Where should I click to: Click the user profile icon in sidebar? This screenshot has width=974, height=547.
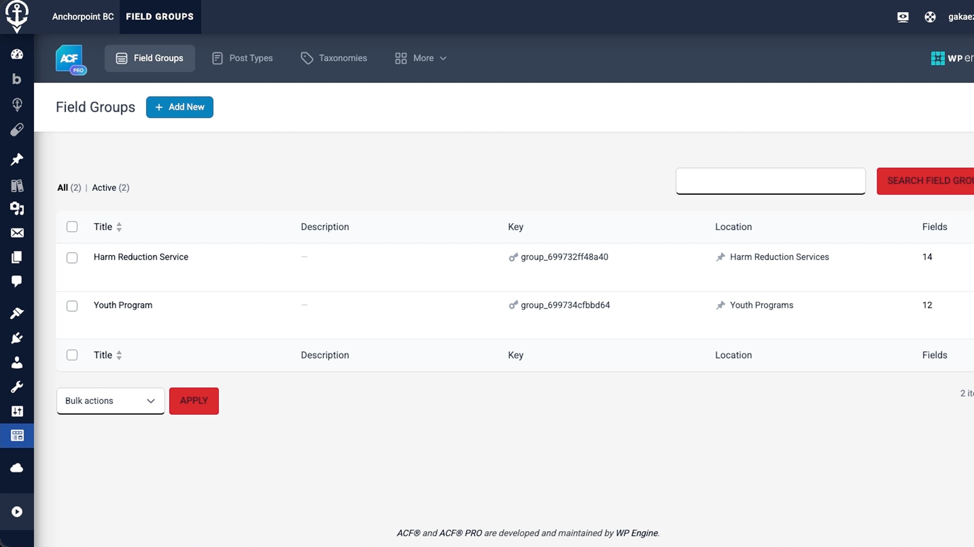click(17, 363)
